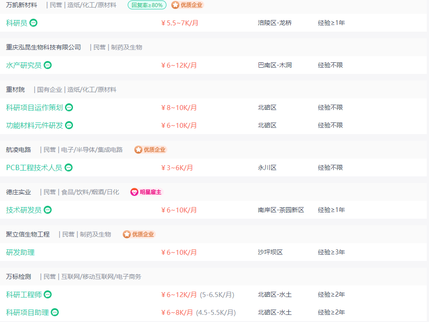Click chat icon after 功能材料元件研发
Viewport: 429px width, 322px height.
(69, 125)
